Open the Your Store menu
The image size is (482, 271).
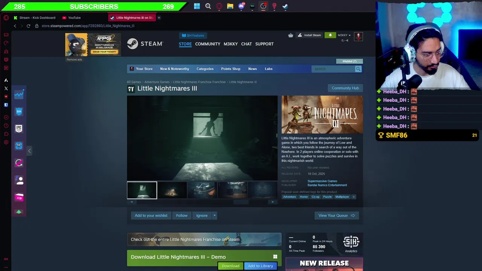point(142,69)
